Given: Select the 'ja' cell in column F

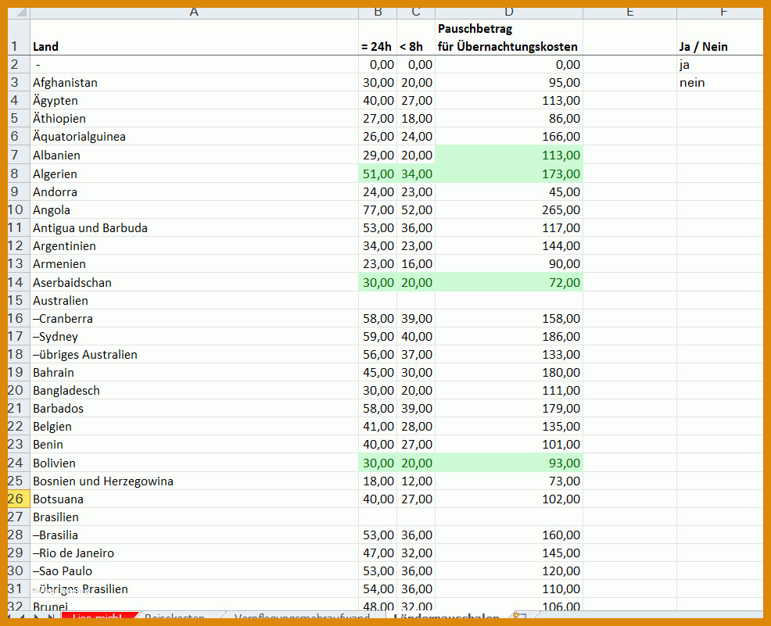Looking at the screenshot, I should pyautogui.click(x=720, y=64).
